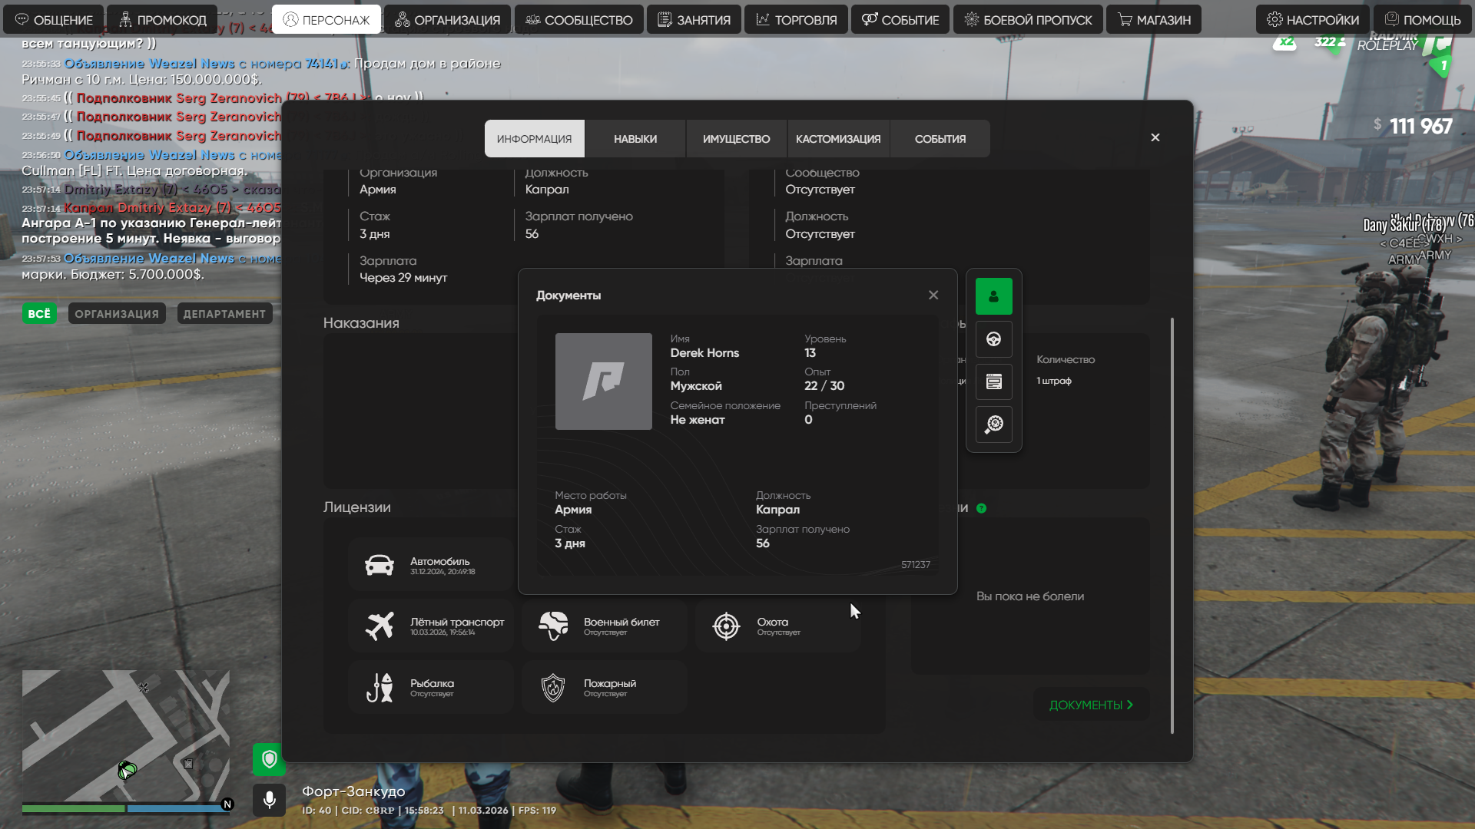
Task: Switch to the ИМУЩЕСТВО tab
Action: pos(736,139)
